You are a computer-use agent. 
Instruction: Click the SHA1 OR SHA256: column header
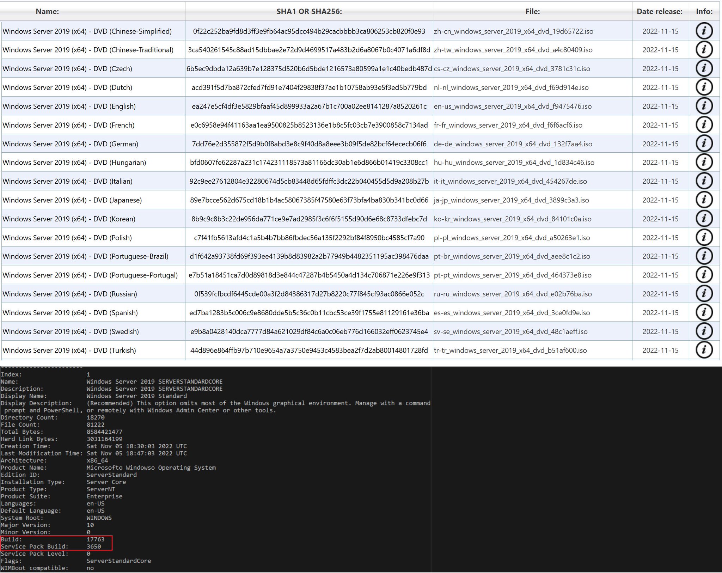(x=309, y=11)
